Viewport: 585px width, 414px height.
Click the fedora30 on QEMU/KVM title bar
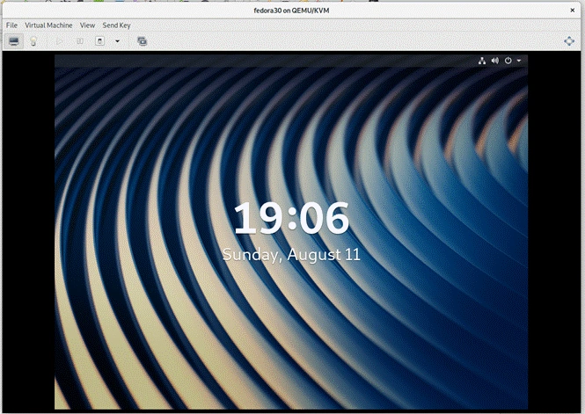(291, 11)
